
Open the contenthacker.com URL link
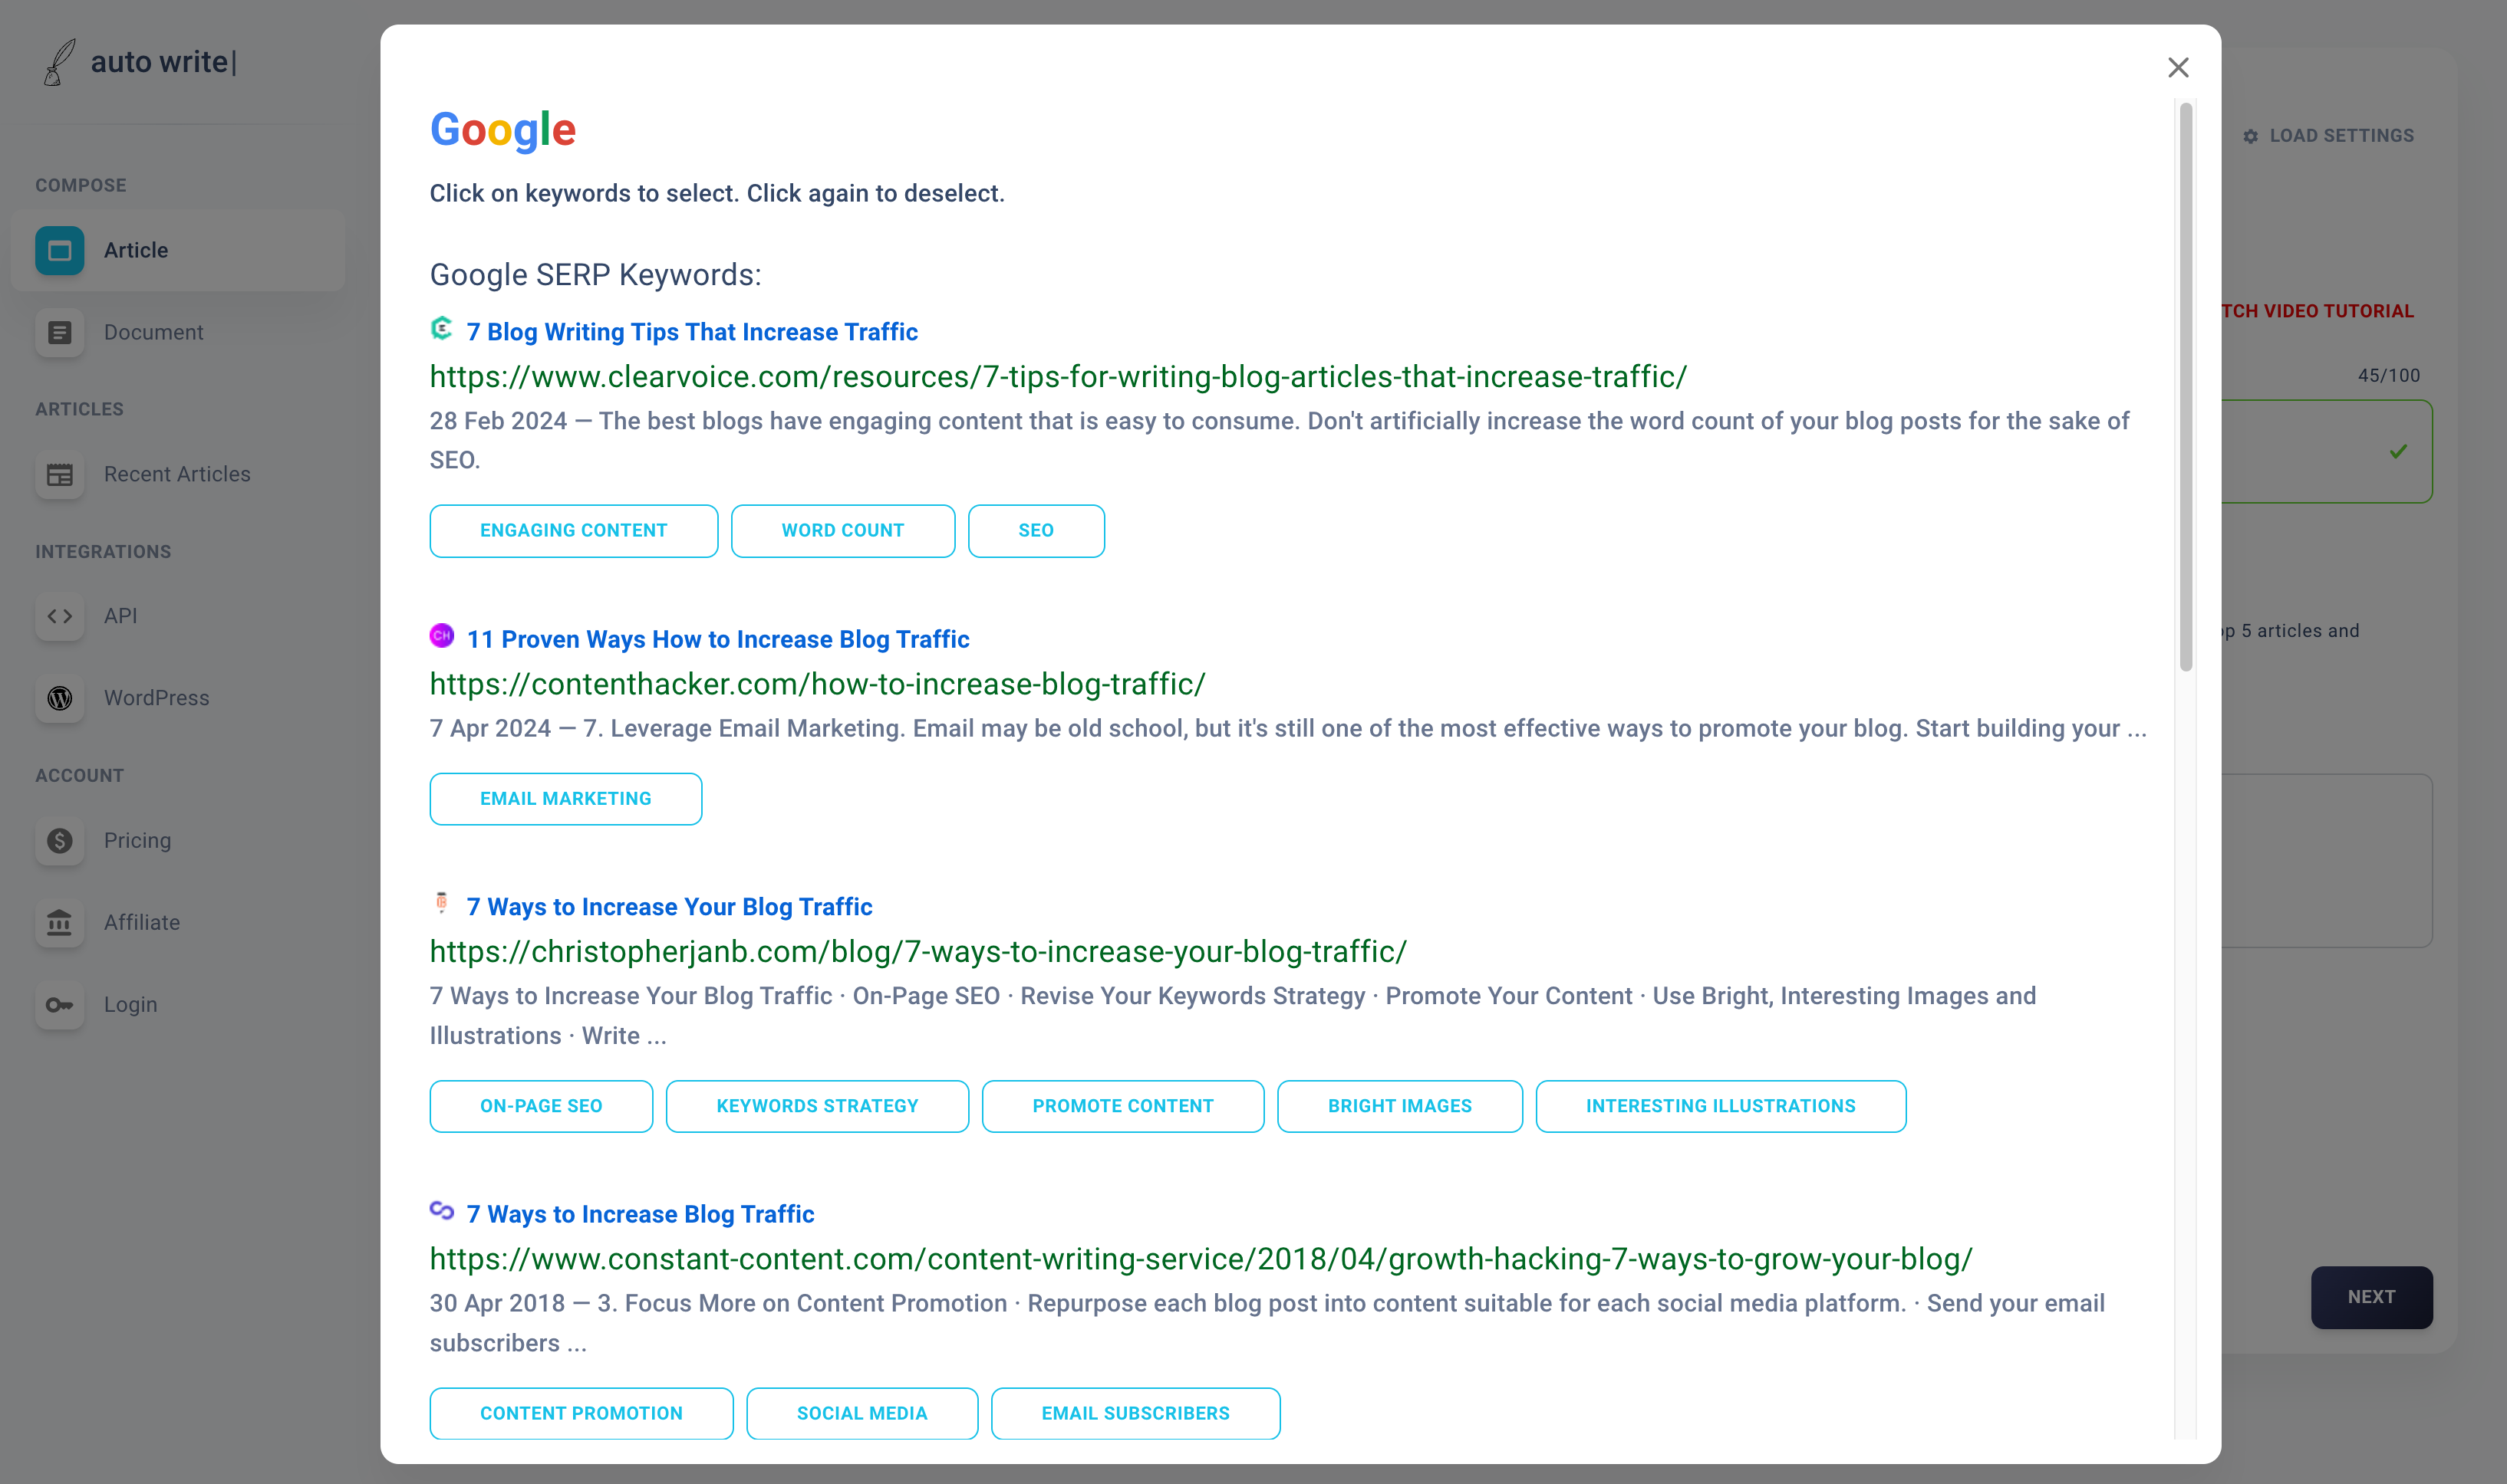click(818, 684)
